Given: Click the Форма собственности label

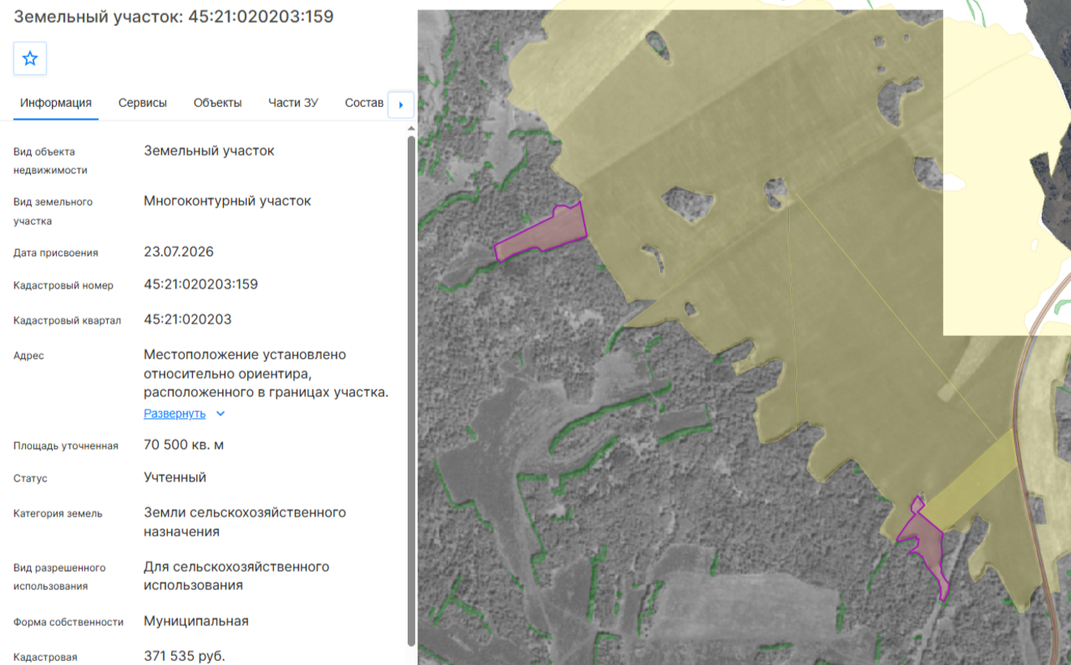Looking at the screenshot, I should (69, 622).
